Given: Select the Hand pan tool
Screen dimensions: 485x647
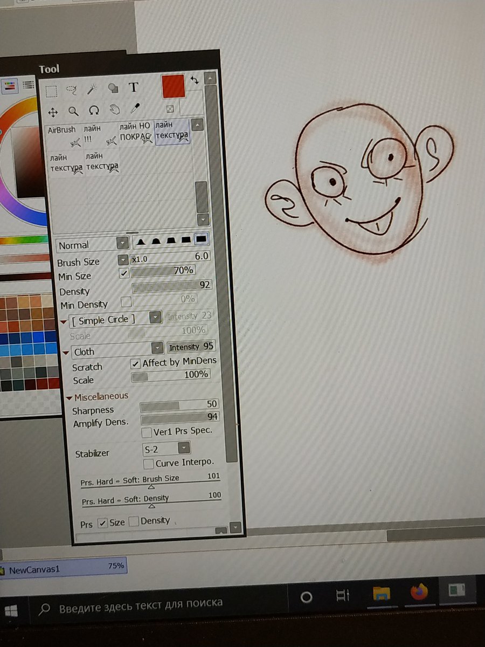Looking at the screenshot, I should pos(114,109).
